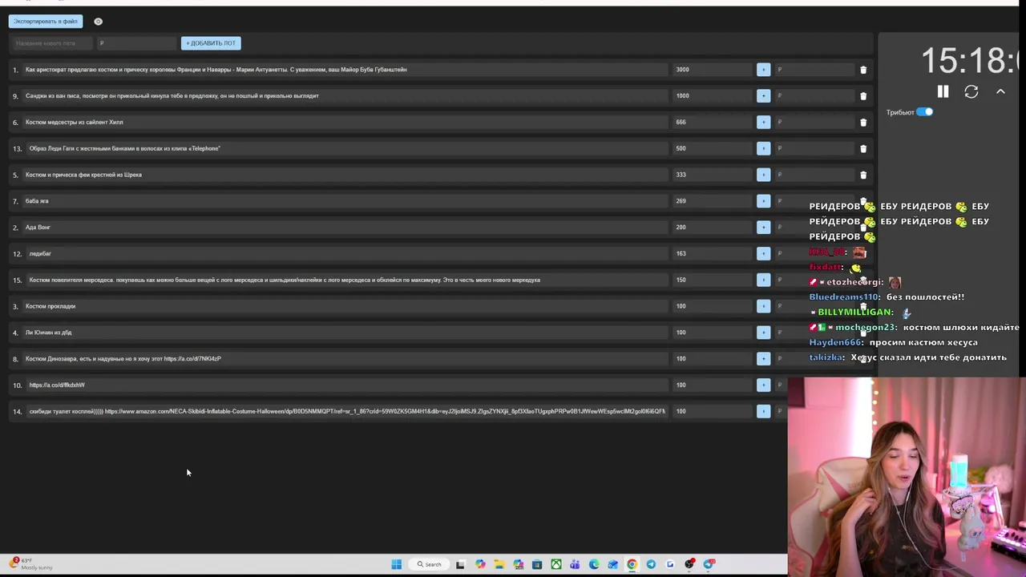Open Microsoft Store from the taskbar
Image resolution: width=1026 pixels, height=577 pixels.
click(x=537, y=564)
